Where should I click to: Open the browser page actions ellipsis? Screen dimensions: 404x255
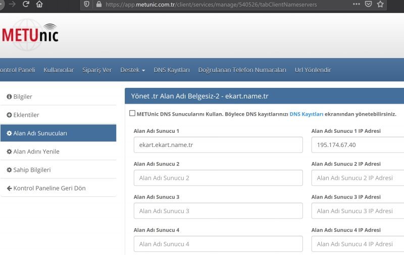point(357,4)
